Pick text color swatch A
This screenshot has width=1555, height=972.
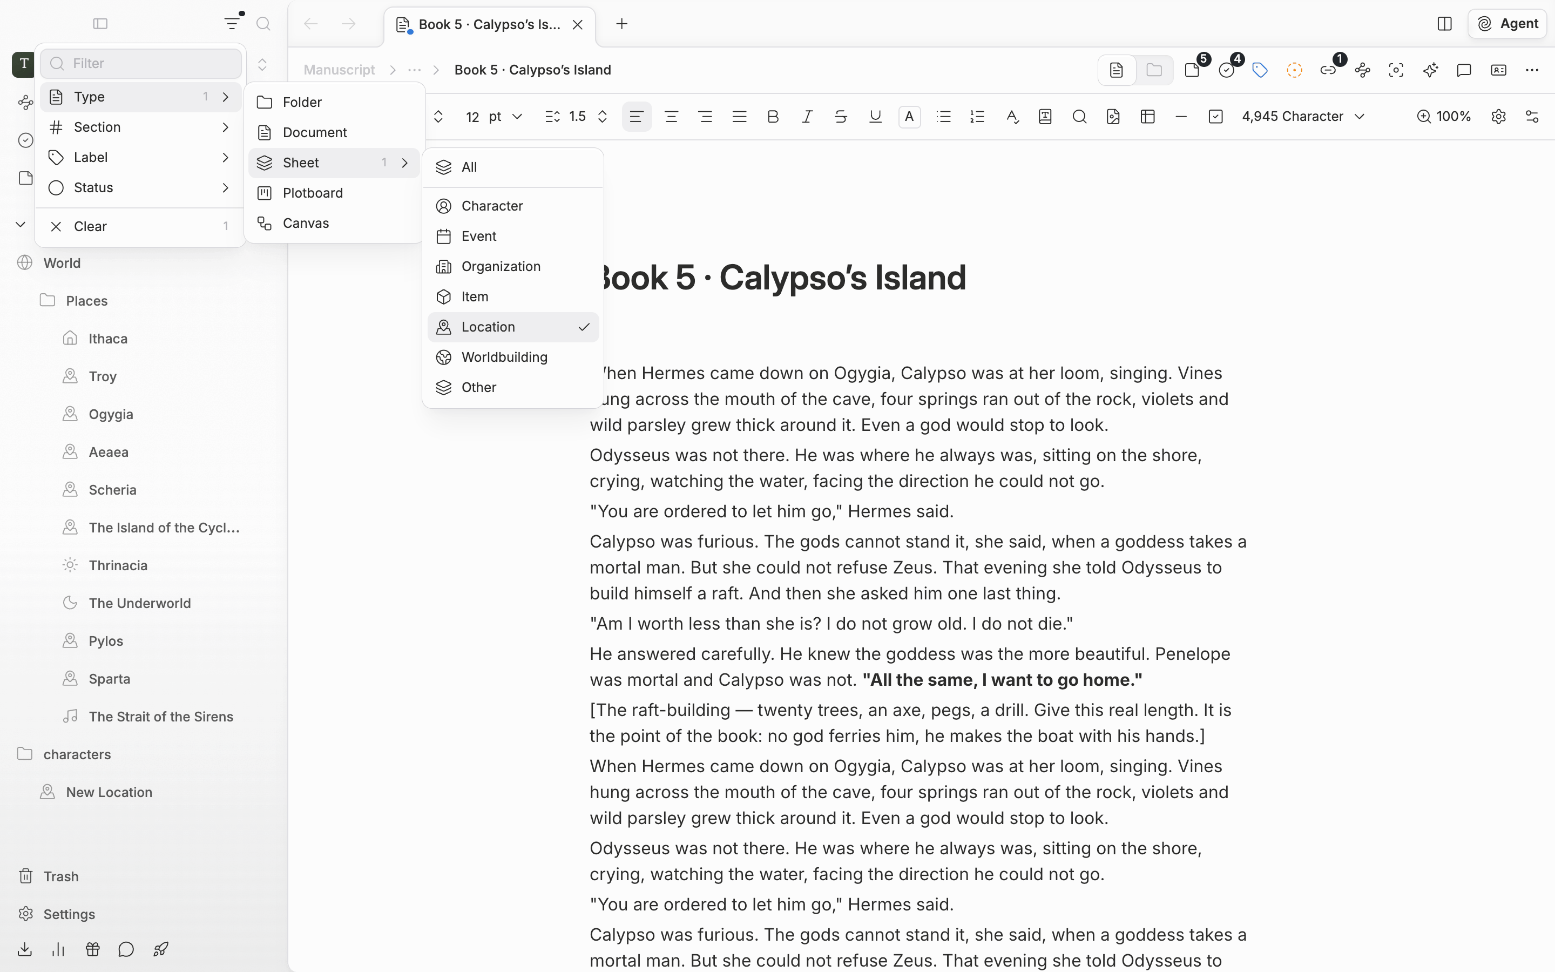pyautogui.click(x=909, y=116)
